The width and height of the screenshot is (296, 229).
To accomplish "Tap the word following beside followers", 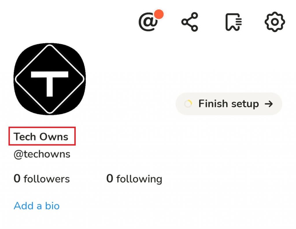I will tap(139, 179).
